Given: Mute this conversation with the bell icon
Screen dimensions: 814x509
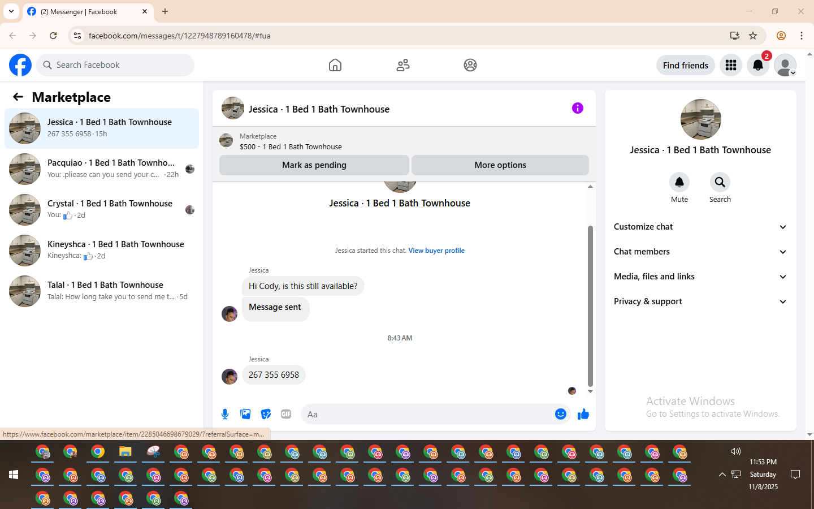Looking at the screenshot, I should (679, 182).
